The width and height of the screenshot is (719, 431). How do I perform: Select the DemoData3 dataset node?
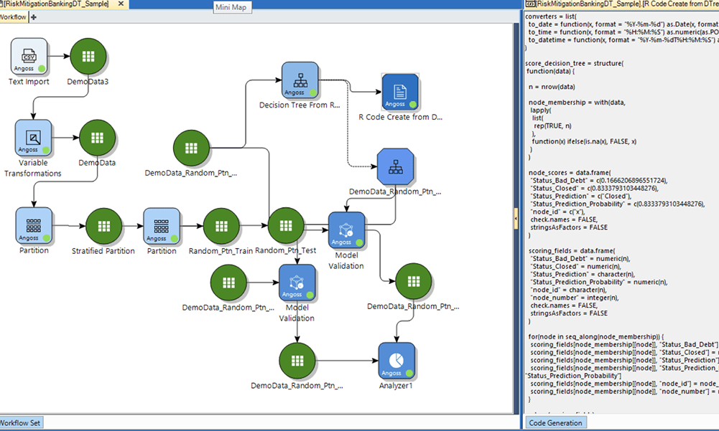click(x=88, y=57)
